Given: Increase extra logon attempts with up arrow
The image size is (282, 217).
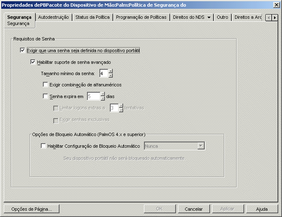Looking at the screenshot, I should 121,106.
